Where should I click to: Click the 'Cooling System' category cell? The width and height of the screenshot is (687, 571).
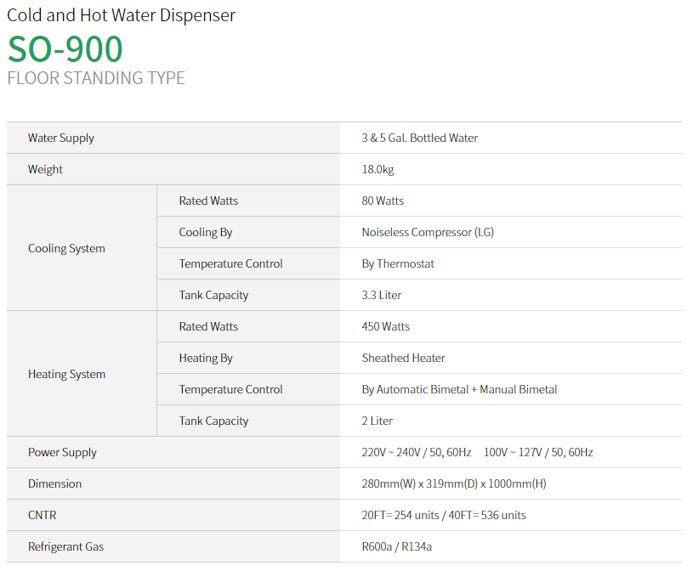(66, 248)
